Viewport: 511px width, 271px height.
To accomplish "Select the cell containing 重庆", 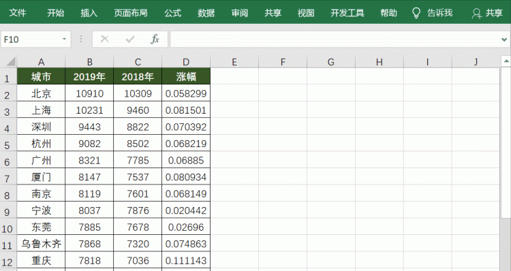I will pyautogui.click(x=41, y=261).
